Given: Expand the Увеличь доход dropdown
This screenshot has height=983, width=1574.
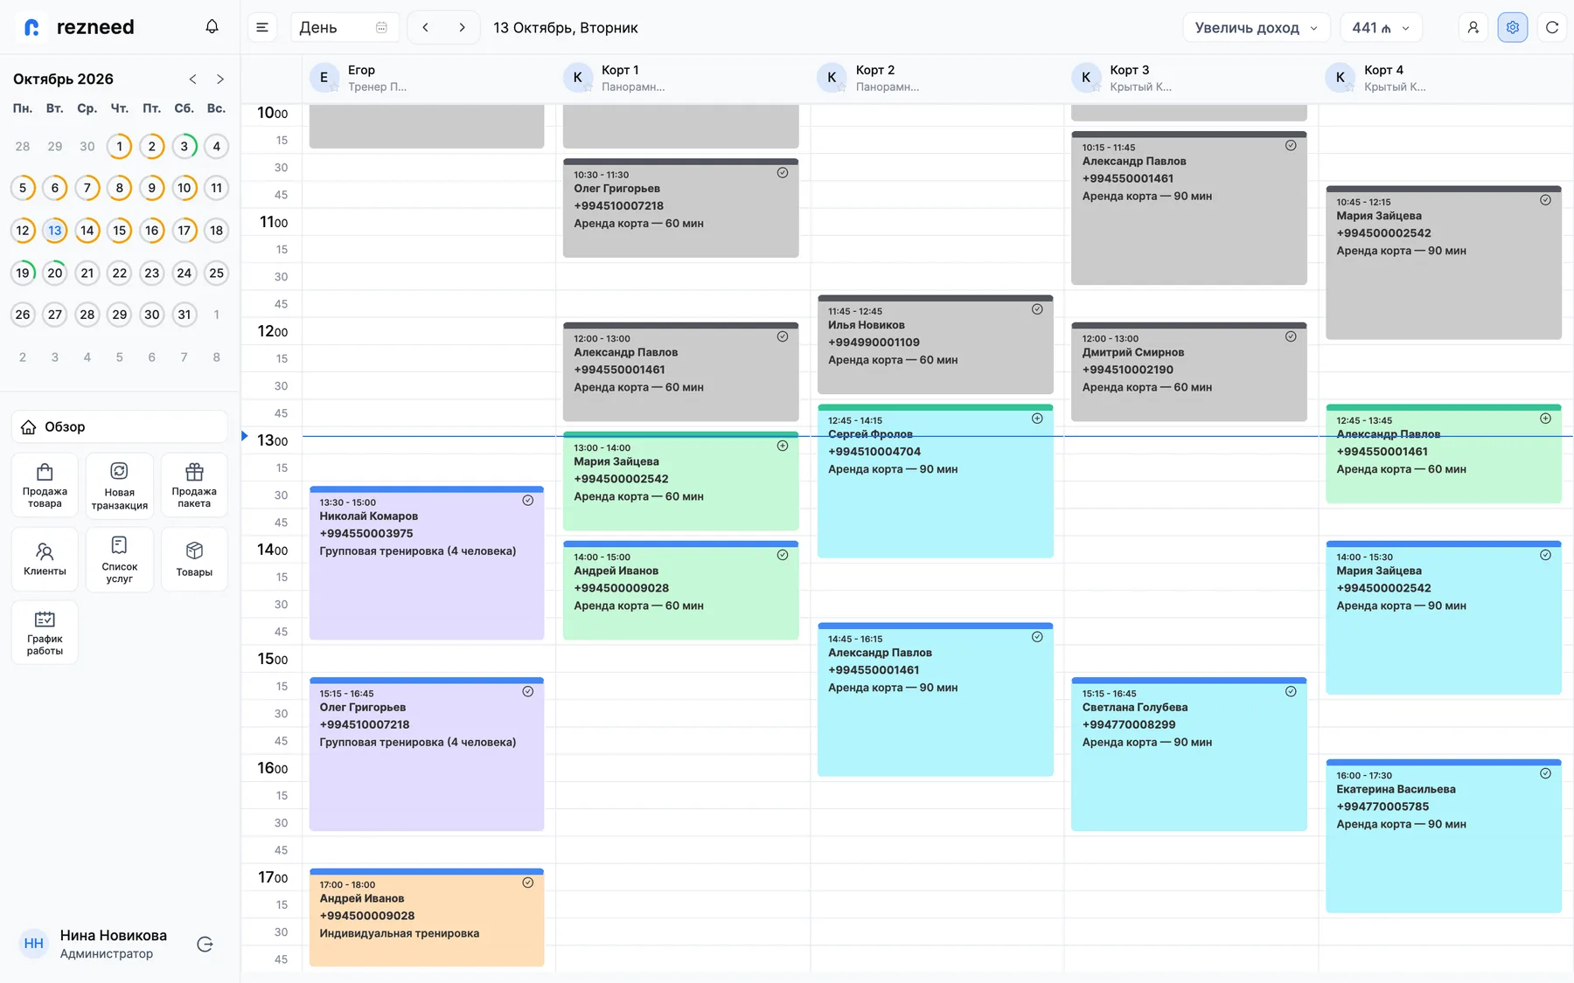Looking at the screenshot, I should point(1256,28).
